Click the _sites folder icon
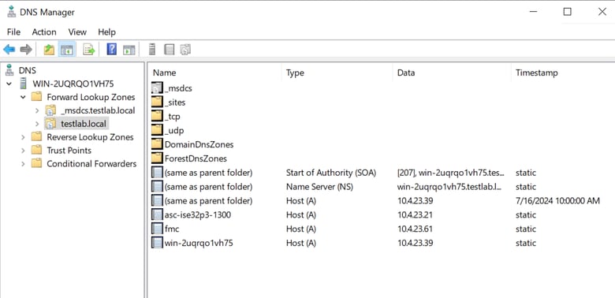Viewport: 615px width, 298px height. [157, 102]
